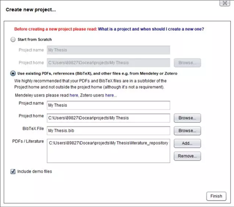Browse for the active Project home folder
The width and height of the screenshot is (234, 207).
coord(187,118)
